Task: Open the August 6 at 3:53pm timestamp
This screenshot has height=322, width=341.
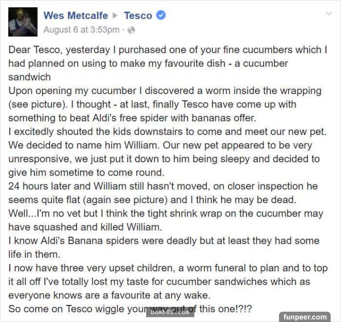Action: tap(81, 29)
